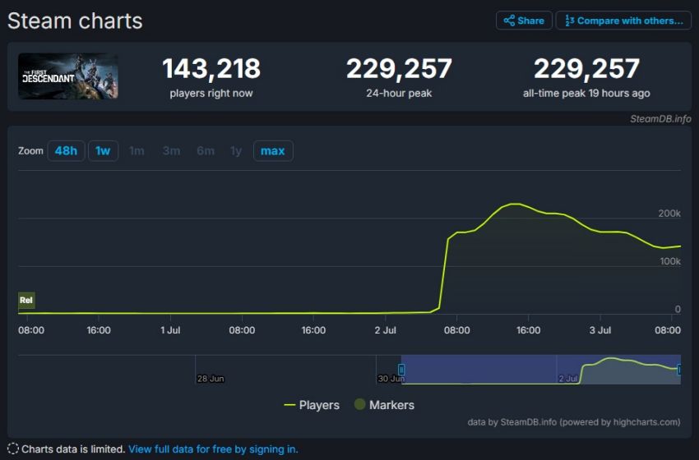
Task: Toggle the Markers series legend
Action: (x=384, y=405)
